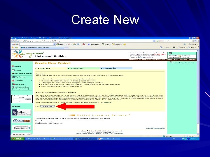
Task: Click Tech Support in top bar
Action: pyautogui.click(x=167, y=60)
